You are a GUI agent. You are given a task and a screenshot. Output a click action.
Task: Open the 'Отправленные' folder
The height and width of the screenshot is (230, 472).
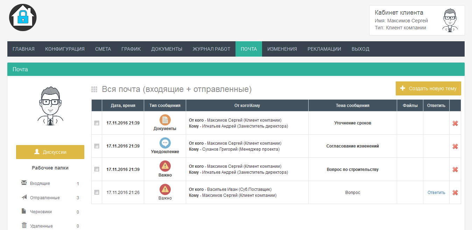(x=44, y=198)
